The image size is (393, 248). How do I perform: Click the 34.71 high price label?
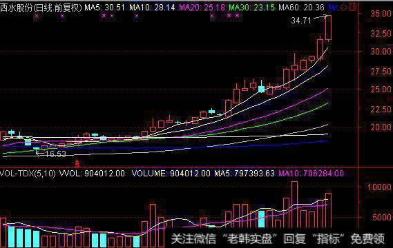point(301,21)
